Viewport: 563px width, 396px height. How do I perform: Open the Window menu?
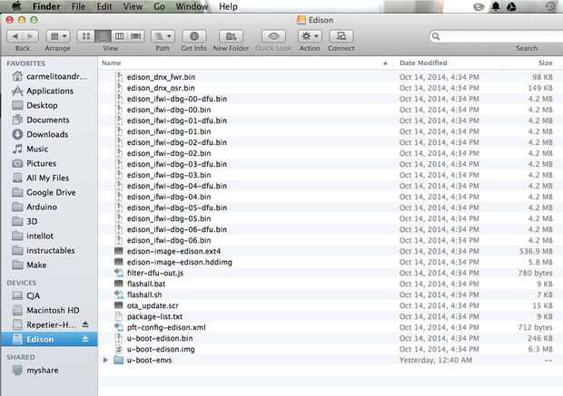pos(192,6)
